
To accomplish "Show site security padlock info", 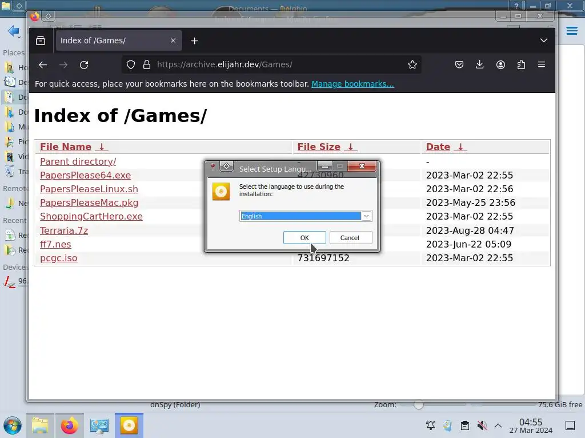I will (147, 65).
